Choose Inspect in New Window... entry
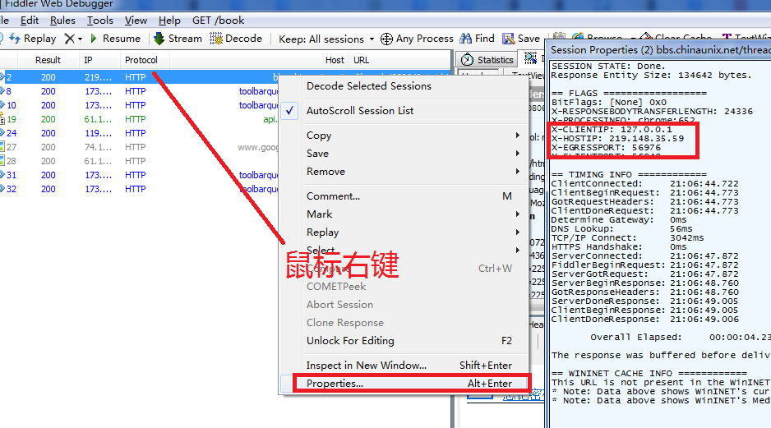 pyautogui.click(x=404, y=366)
